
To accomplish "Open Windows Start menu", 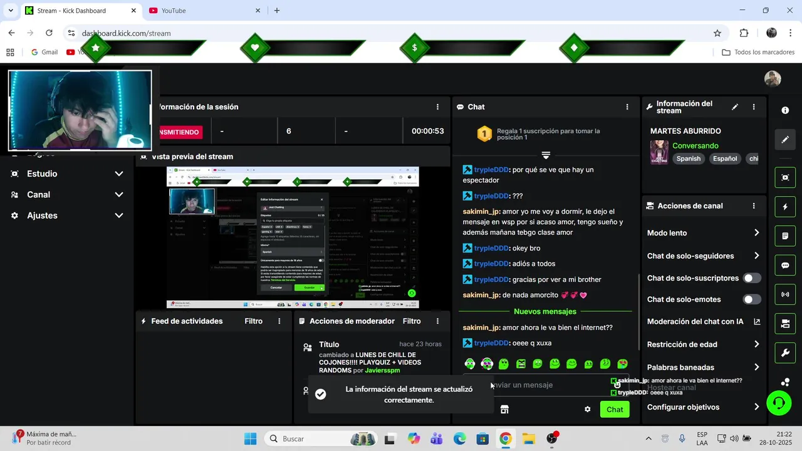I will point(250,438).
